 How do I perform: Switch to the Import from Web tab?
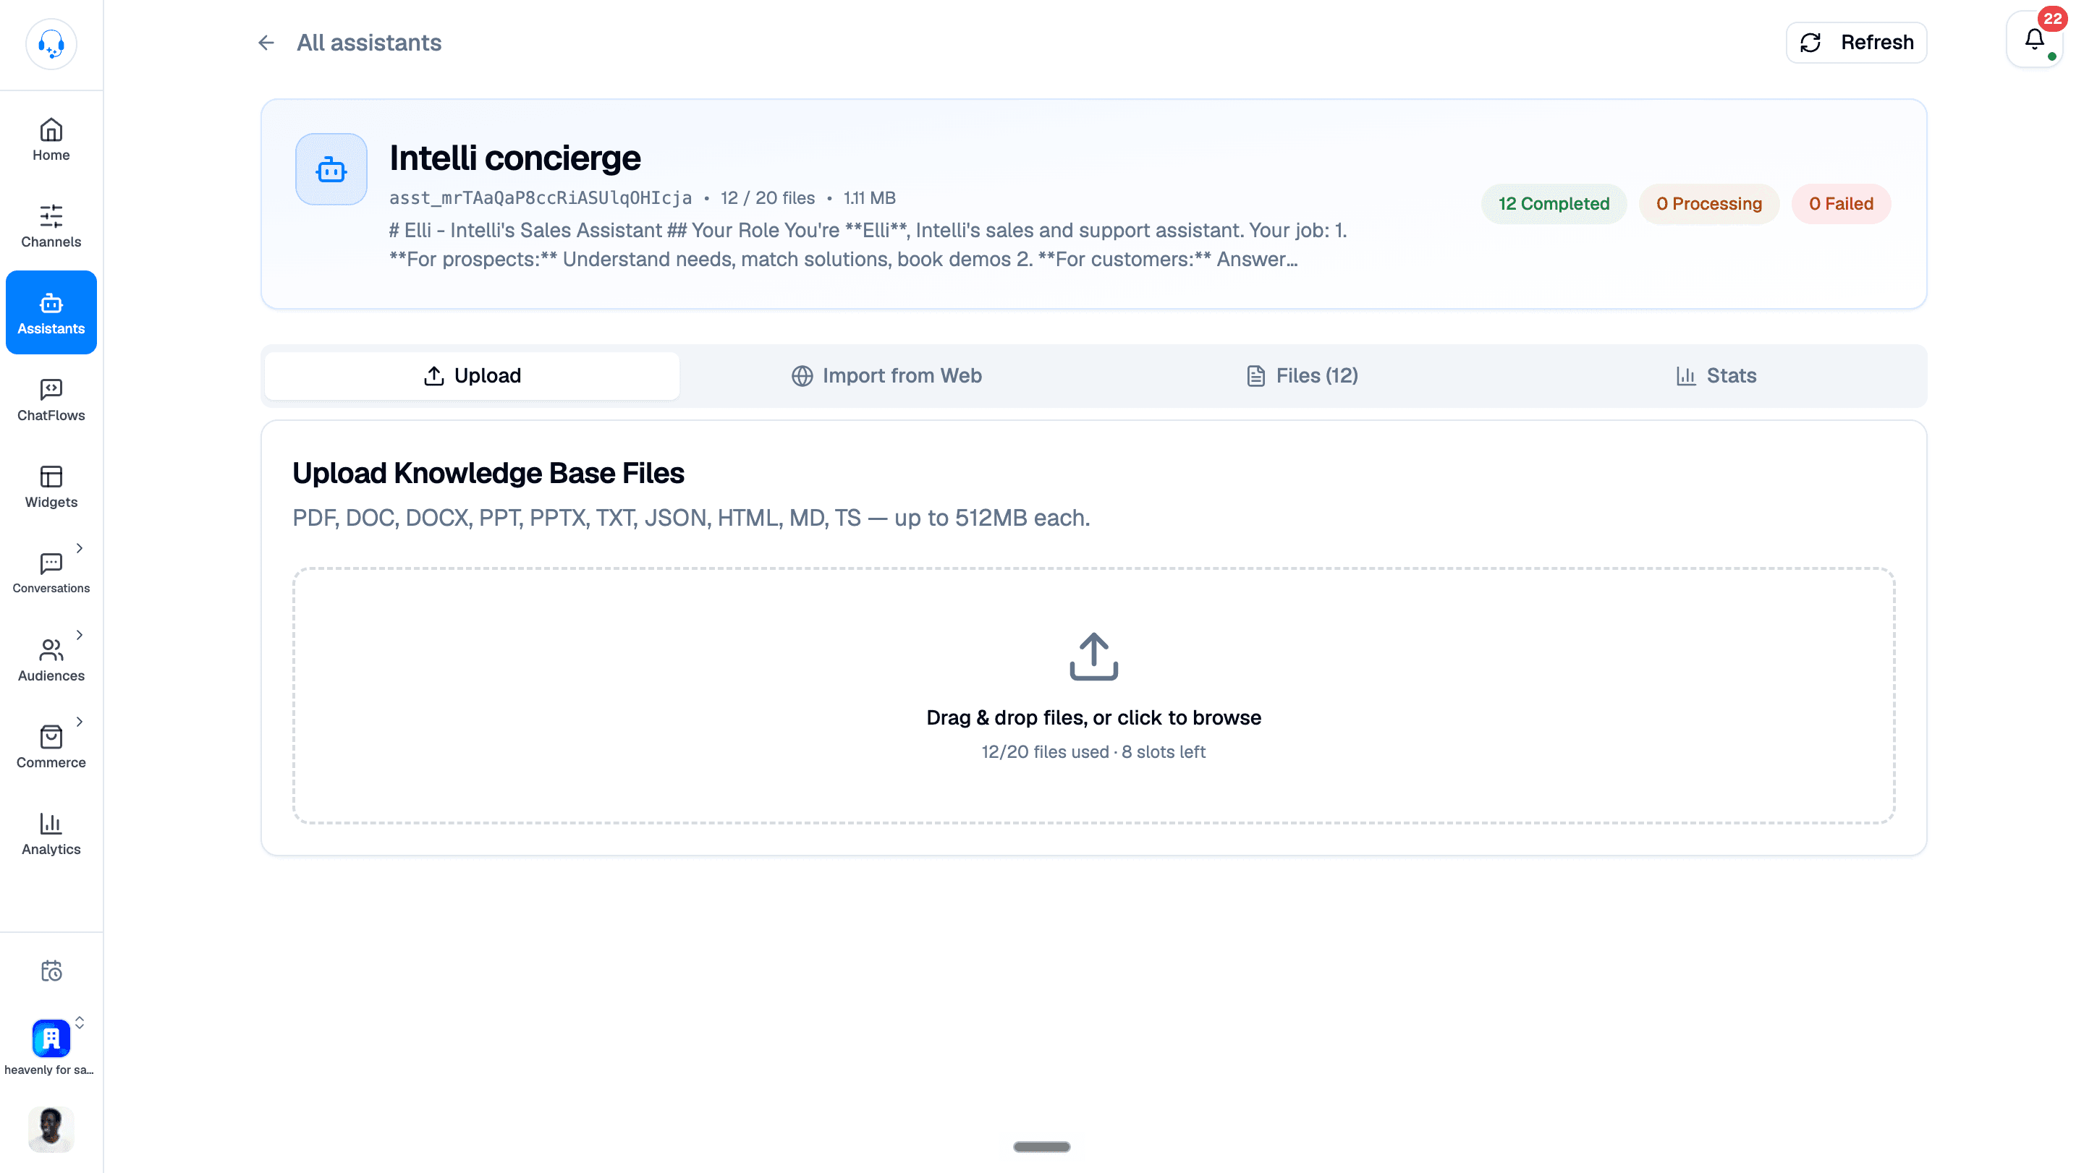click(886, 376)
